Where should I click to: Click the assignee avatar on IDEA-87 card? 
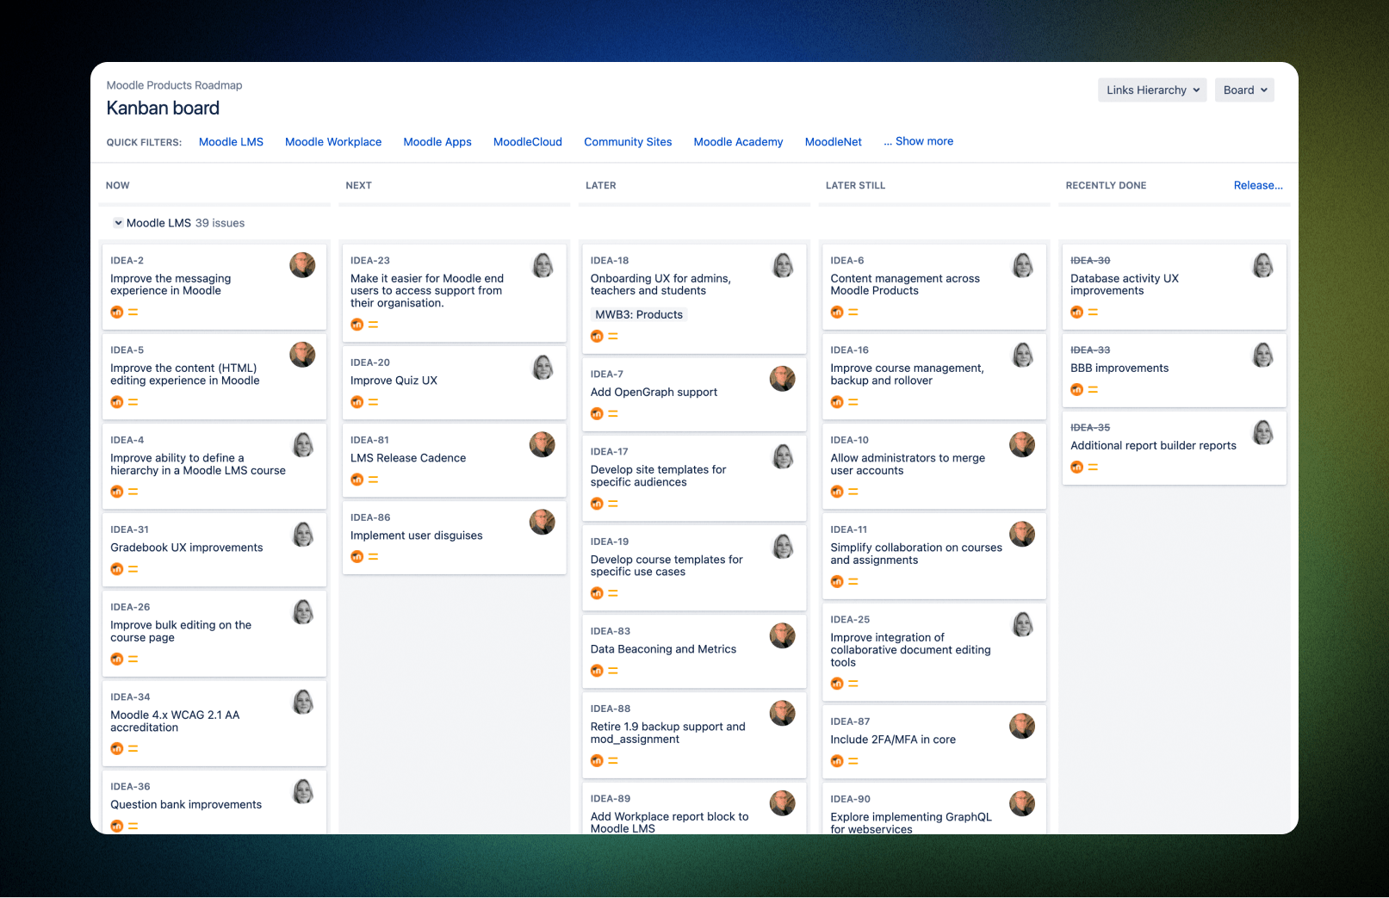pyautogui.click(x=1023, y=727)
